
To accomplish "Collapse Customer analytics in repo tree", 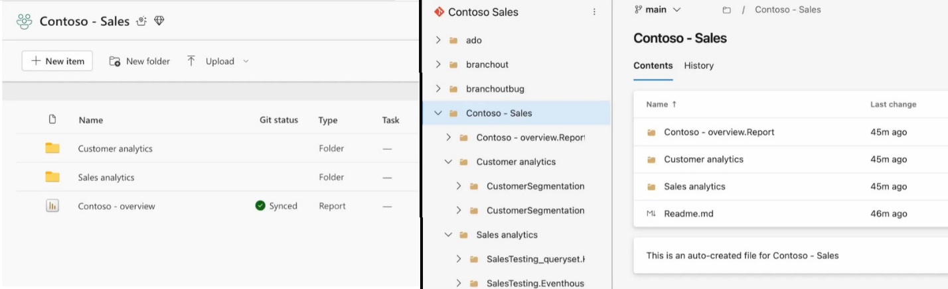I will coord(449,162).
